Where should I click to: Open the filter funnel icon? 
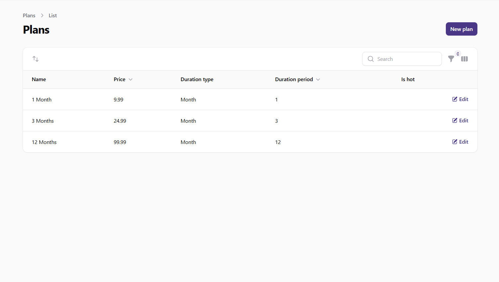[x=451, y=59]
